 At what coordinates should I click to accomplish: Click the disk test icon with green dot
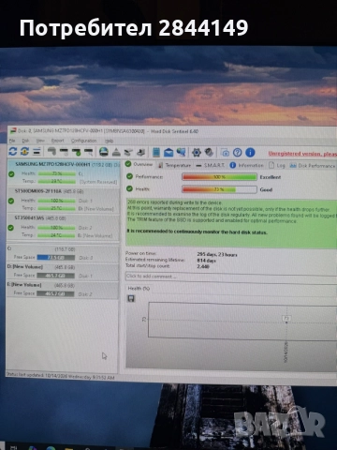click(76, 152)
